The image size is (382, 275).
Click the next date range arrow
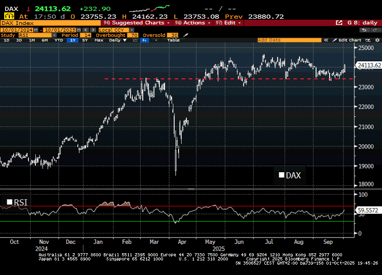pos(93,29)
